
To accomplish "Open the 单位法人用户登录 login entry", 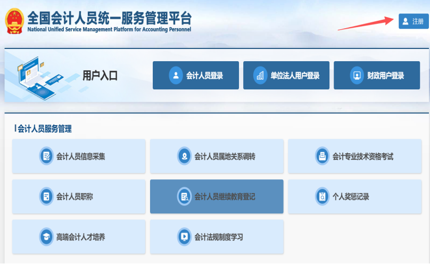I will [286, 76].
